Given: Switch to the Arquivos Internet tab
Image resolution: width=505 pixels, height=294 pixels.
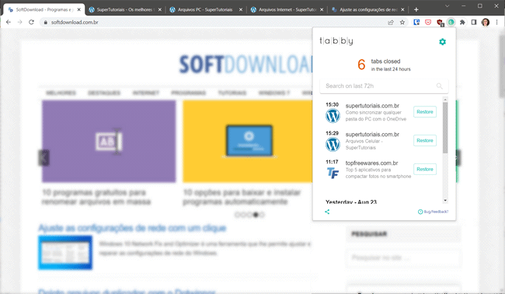Looking at the screenshot, I should [x=286, y=9].
